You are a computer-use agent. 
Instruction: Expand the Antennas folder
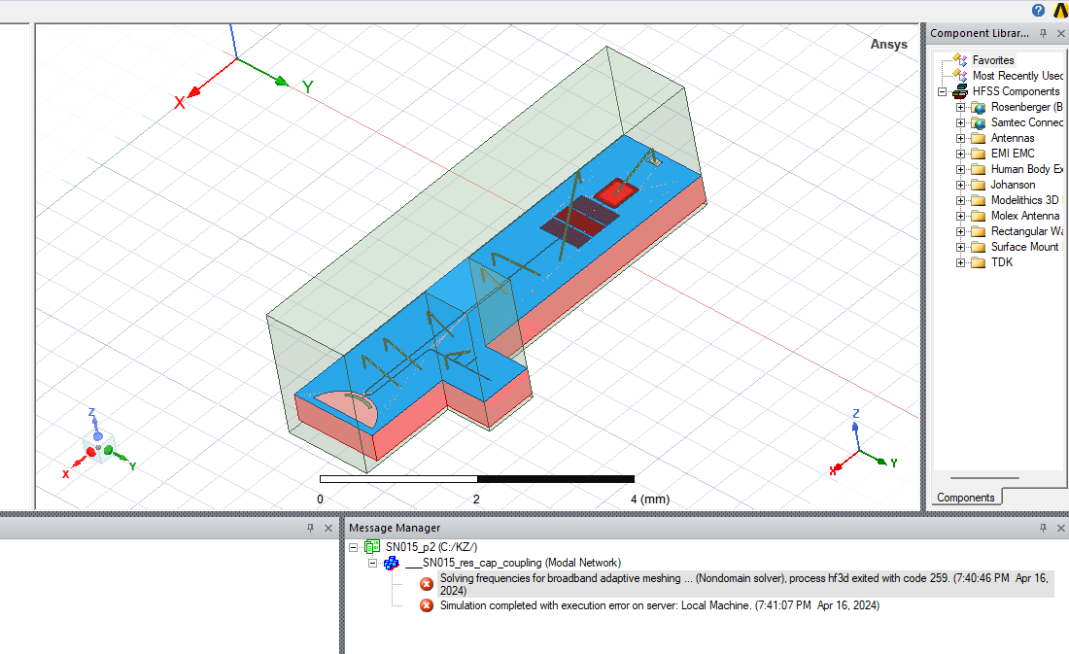(x=960, y=138)
